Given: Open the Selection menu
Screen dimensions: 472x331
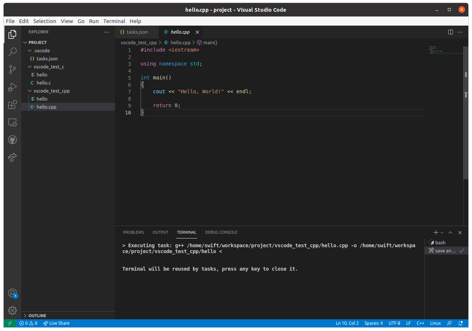Looking at the screenshot, I should 45,21.
